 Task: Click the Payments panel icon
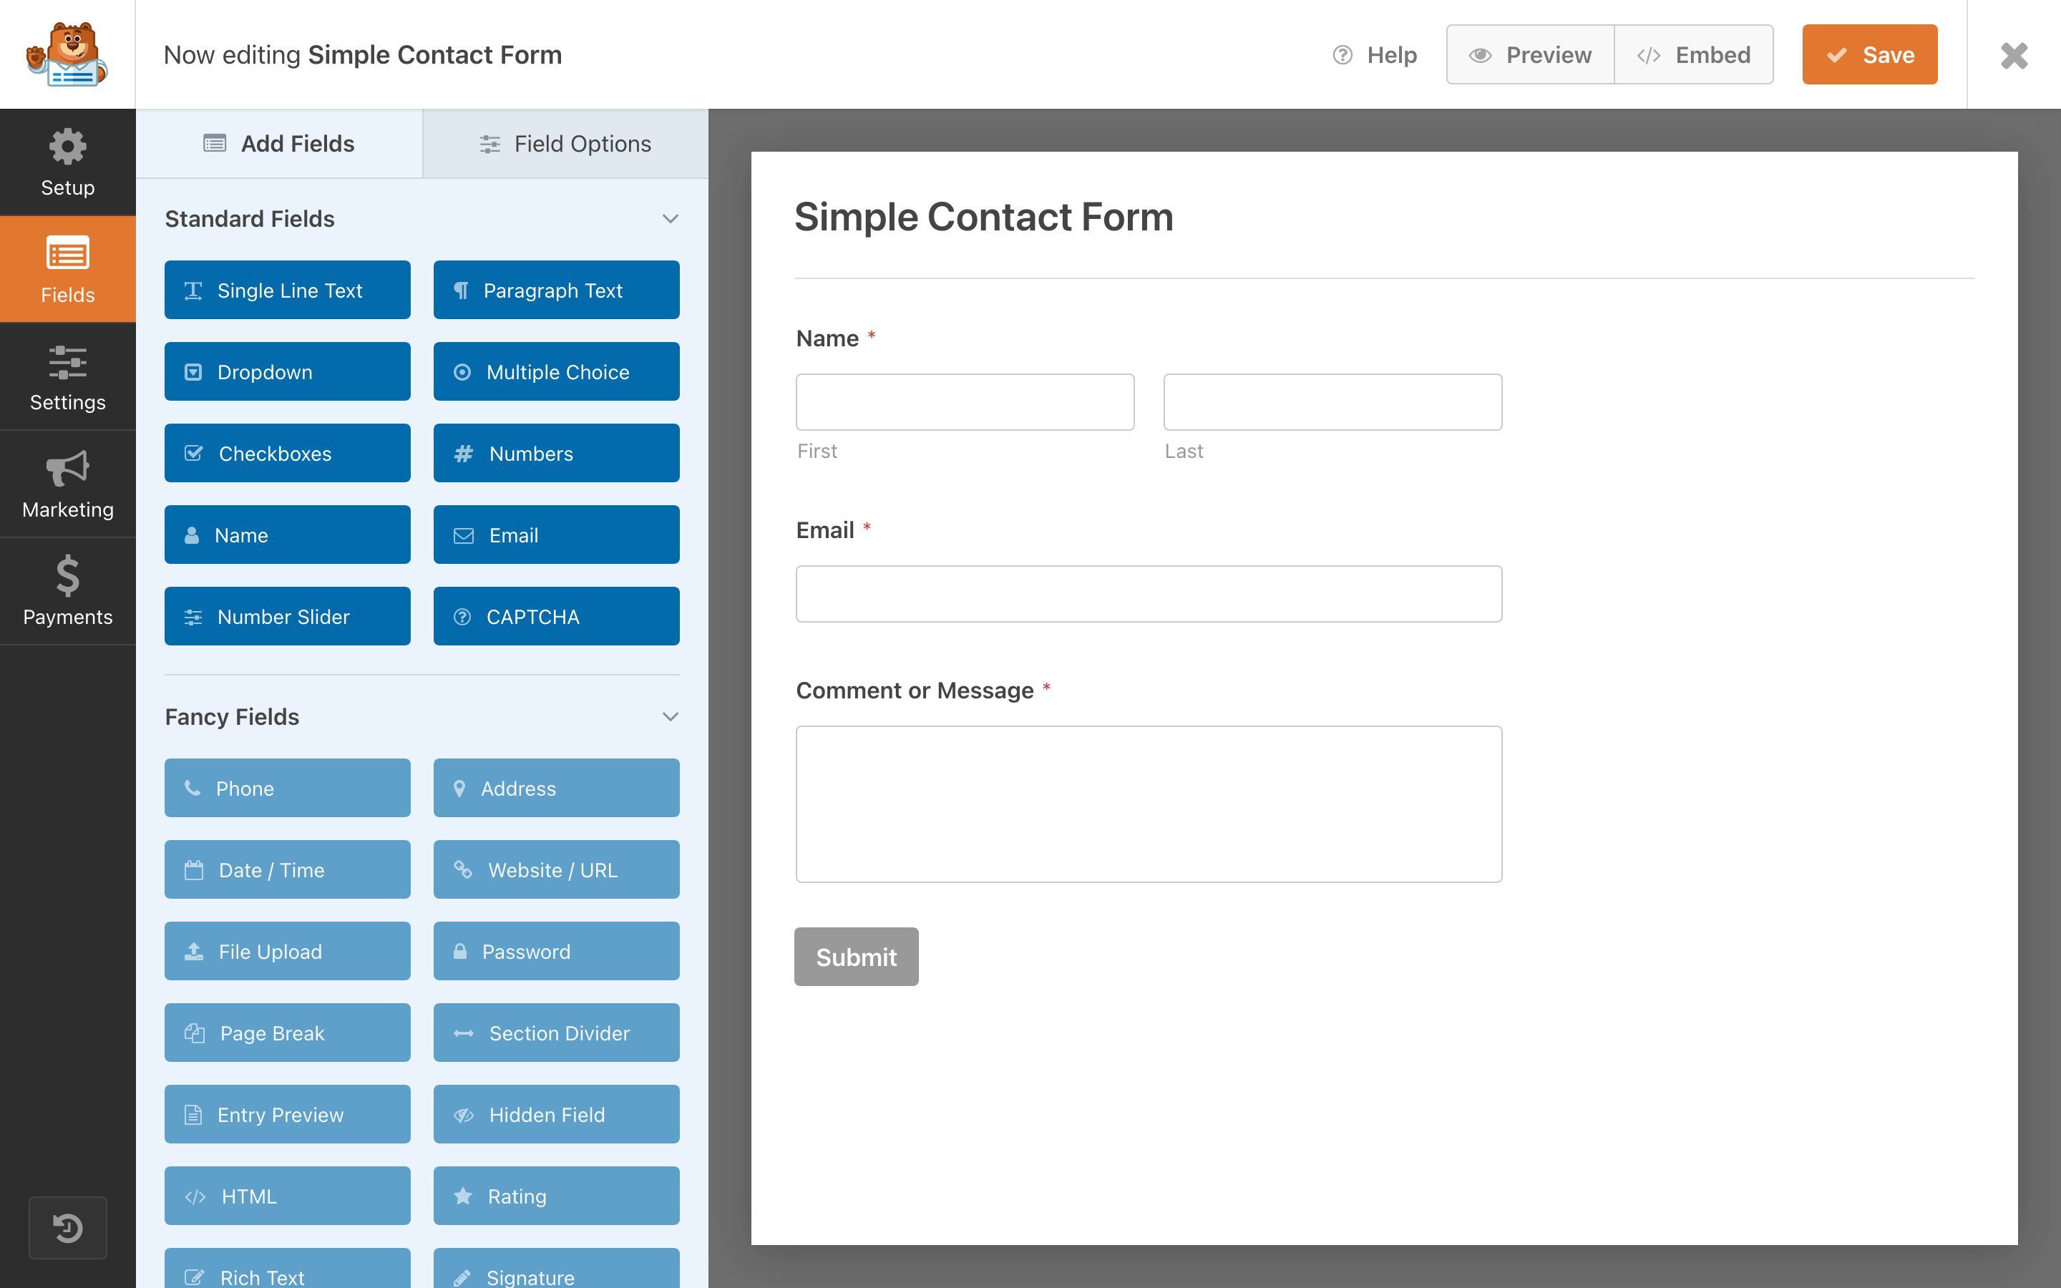(67, 590)
